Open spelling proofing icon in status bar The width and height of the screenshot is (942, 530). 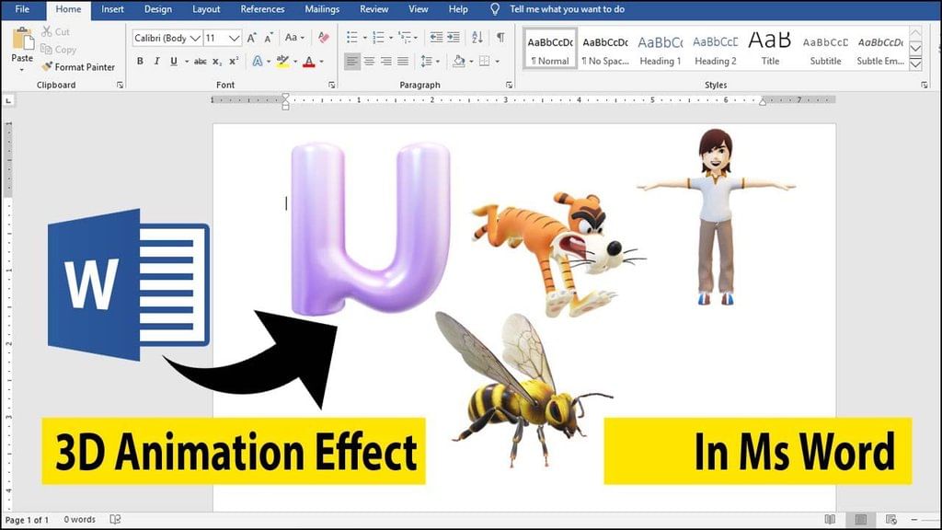tap(115, 519)
